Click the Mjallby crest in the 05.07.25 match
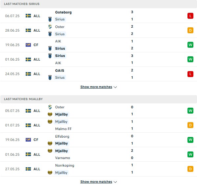Screen dimensions: 197x188 50,114
